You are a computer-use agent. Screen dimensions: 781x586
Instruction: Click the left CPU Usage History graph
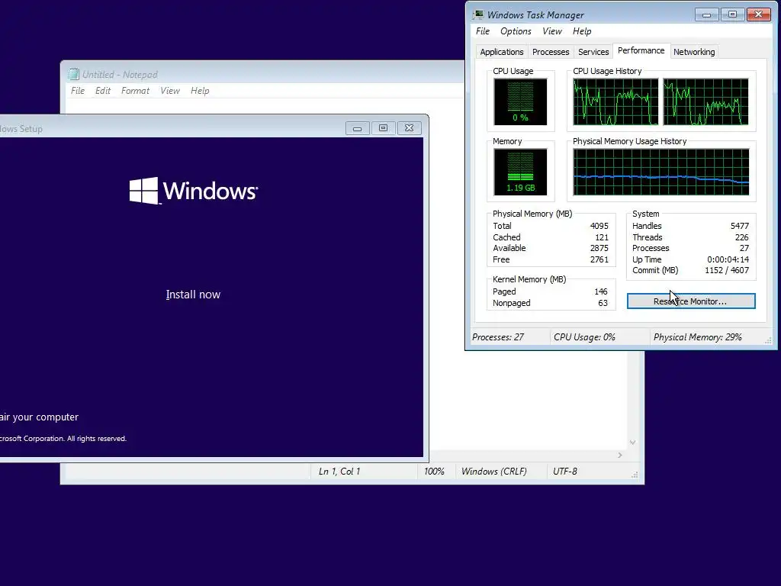[x=615, y=101]
